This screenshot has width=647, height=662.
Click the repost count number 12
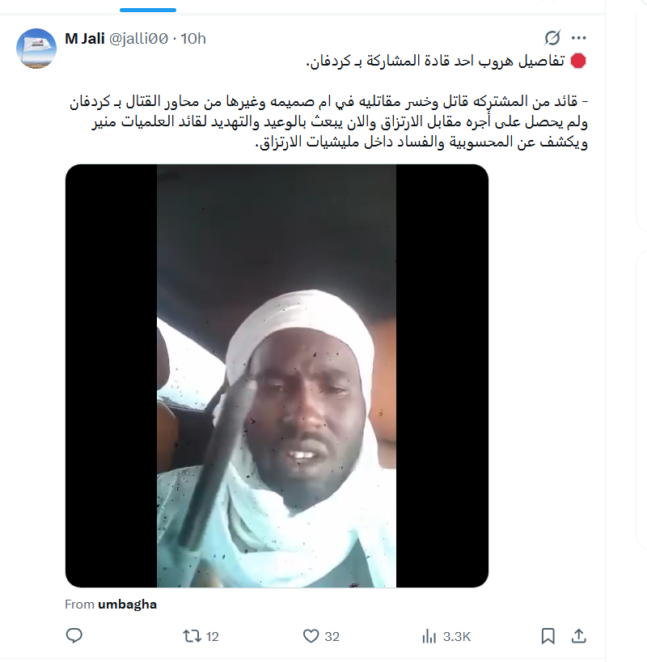tap(212, 636)
